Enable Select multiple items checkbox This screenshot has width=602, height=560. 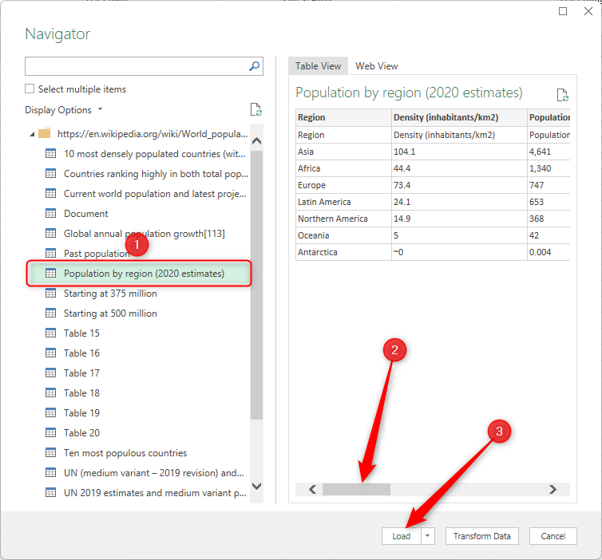coord(30,89)
